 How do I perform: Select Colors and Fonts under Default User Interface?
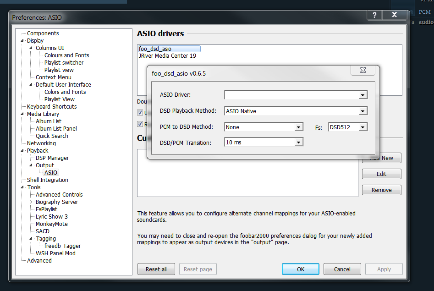[65, 92]
